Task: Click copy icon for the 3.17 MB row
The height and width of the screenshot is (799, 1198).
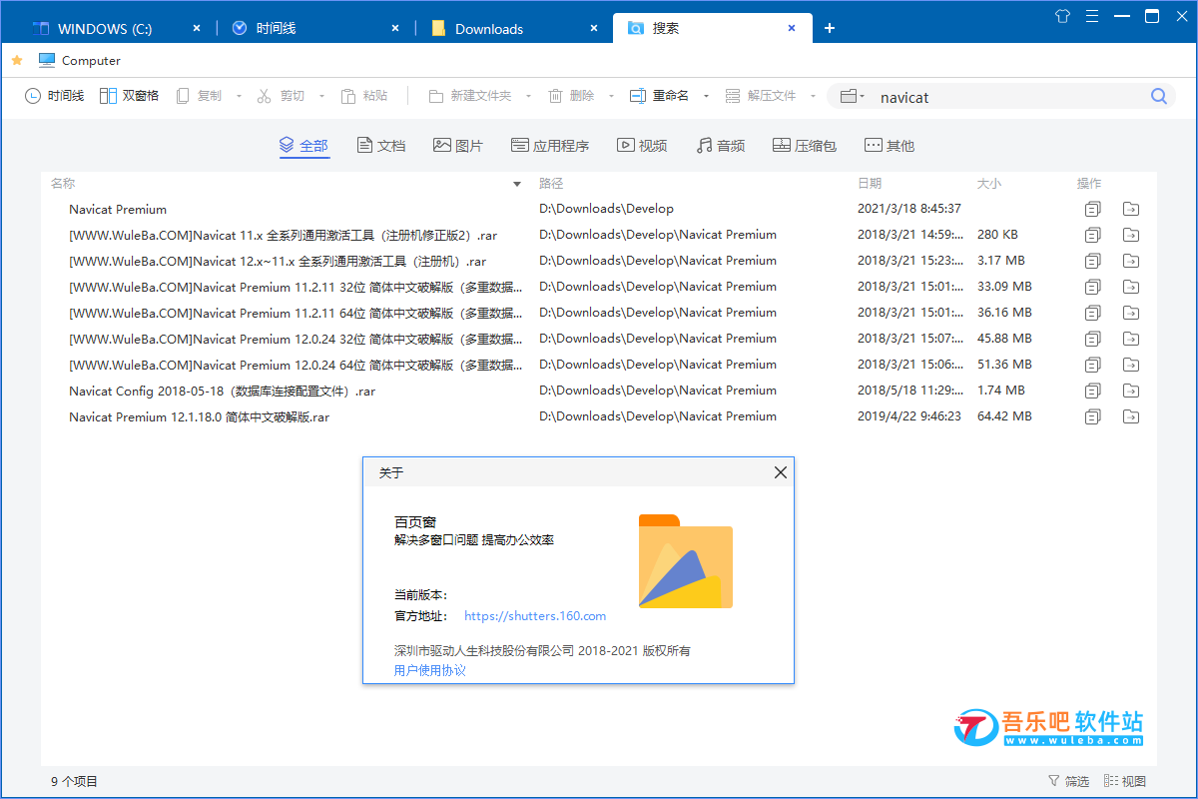Action: [1093, 262]
